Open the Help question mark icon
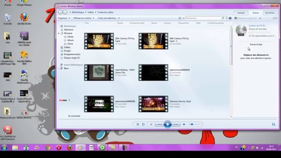 [x=230, y=18]
